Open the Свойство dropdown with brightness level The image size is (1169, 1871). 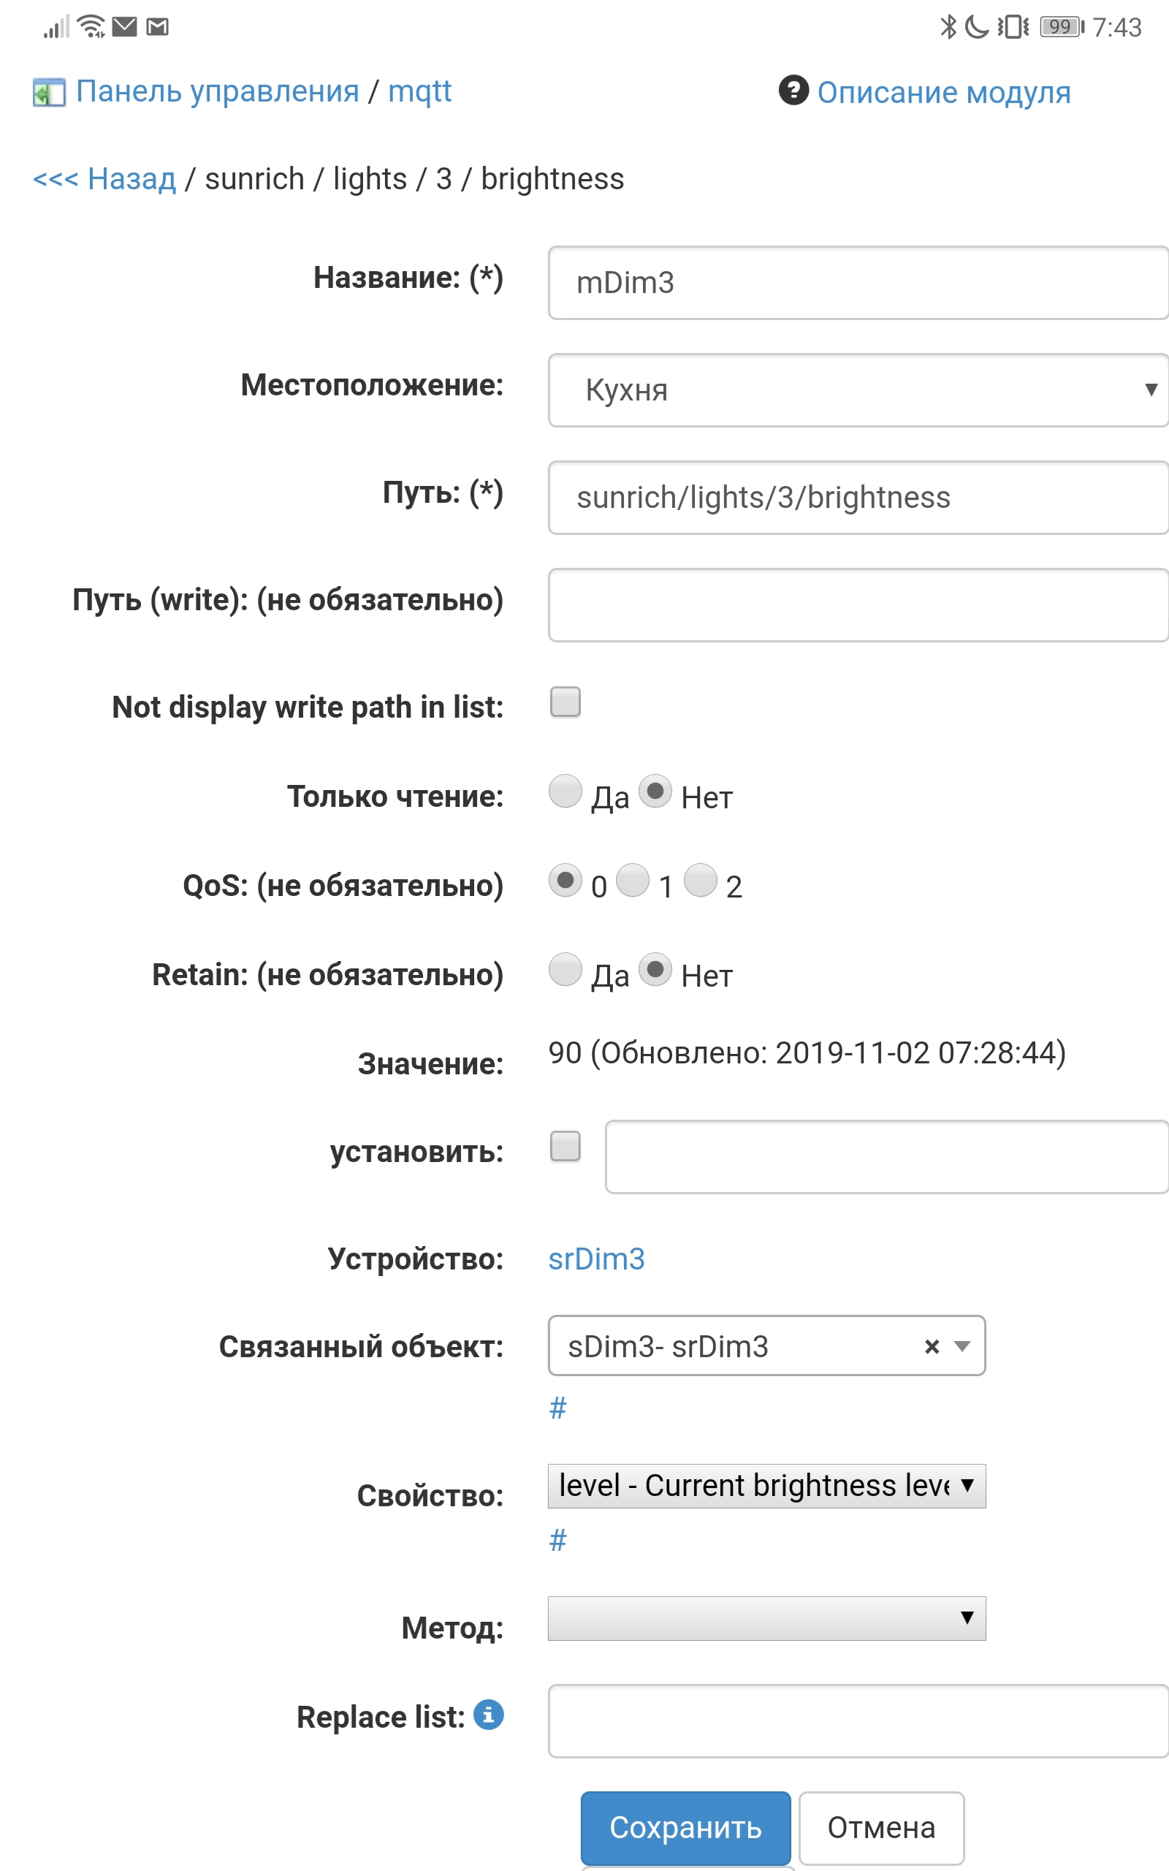point(766,1484)
